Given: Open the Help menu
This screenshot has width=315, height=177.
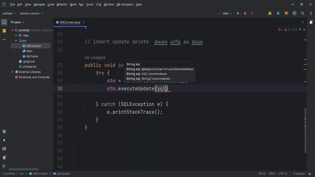Looking at the screenshot, I should coord(139,4).
